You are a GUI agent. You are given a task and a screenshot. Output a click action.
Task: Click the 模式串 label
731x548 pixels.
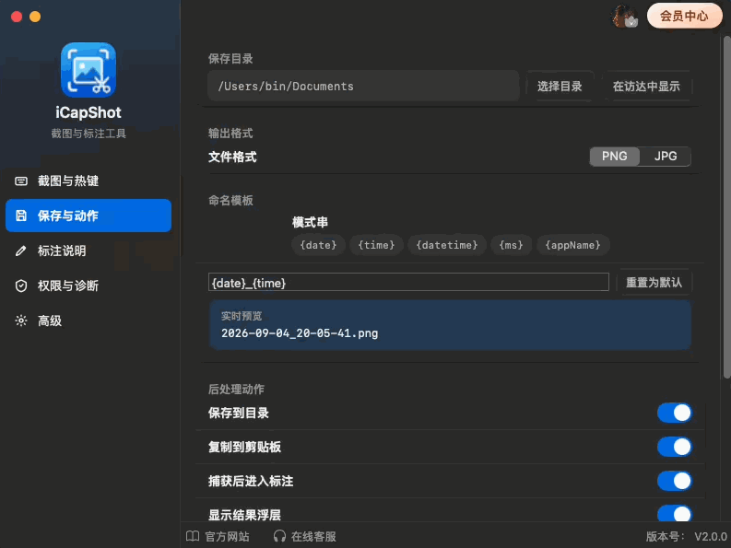pyautogui.click(x=310, y=222)
